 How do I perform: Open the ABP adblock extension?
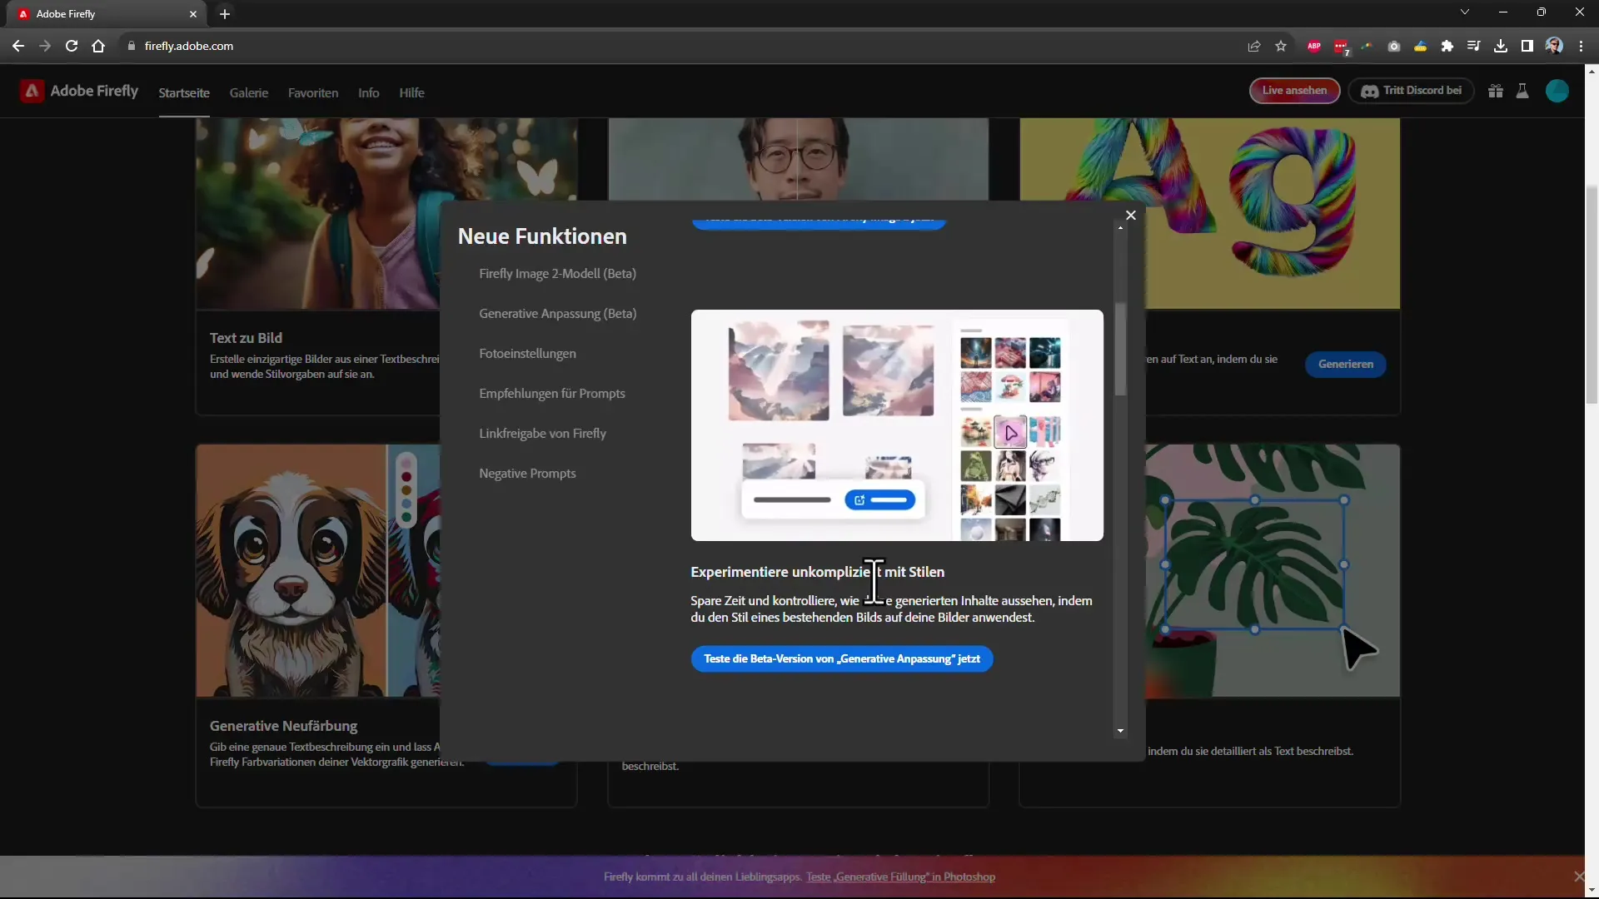point(1314,46)
